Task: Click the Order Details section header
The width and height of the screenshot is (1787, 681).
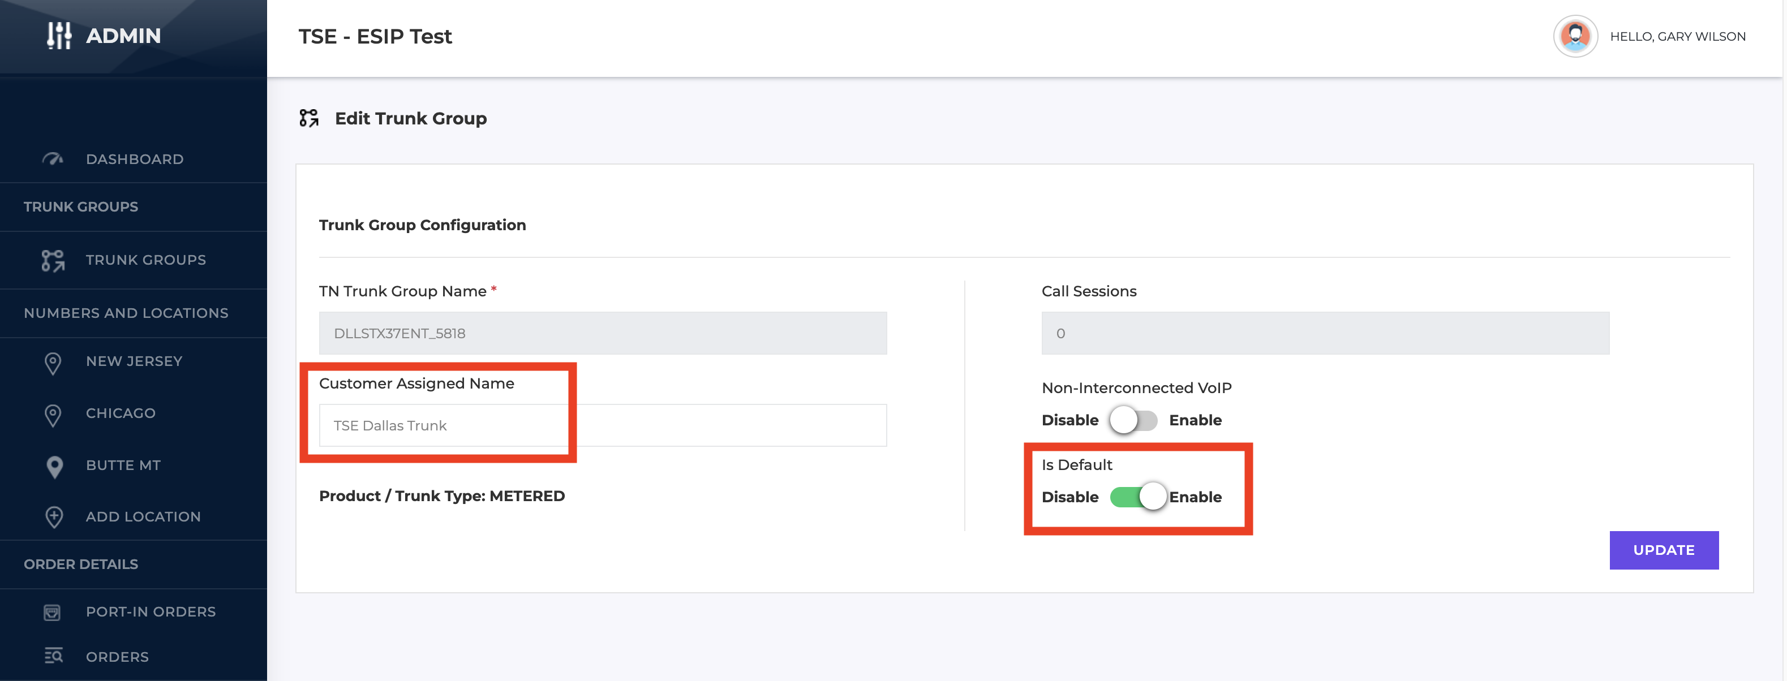Action: tap(81, 564)
